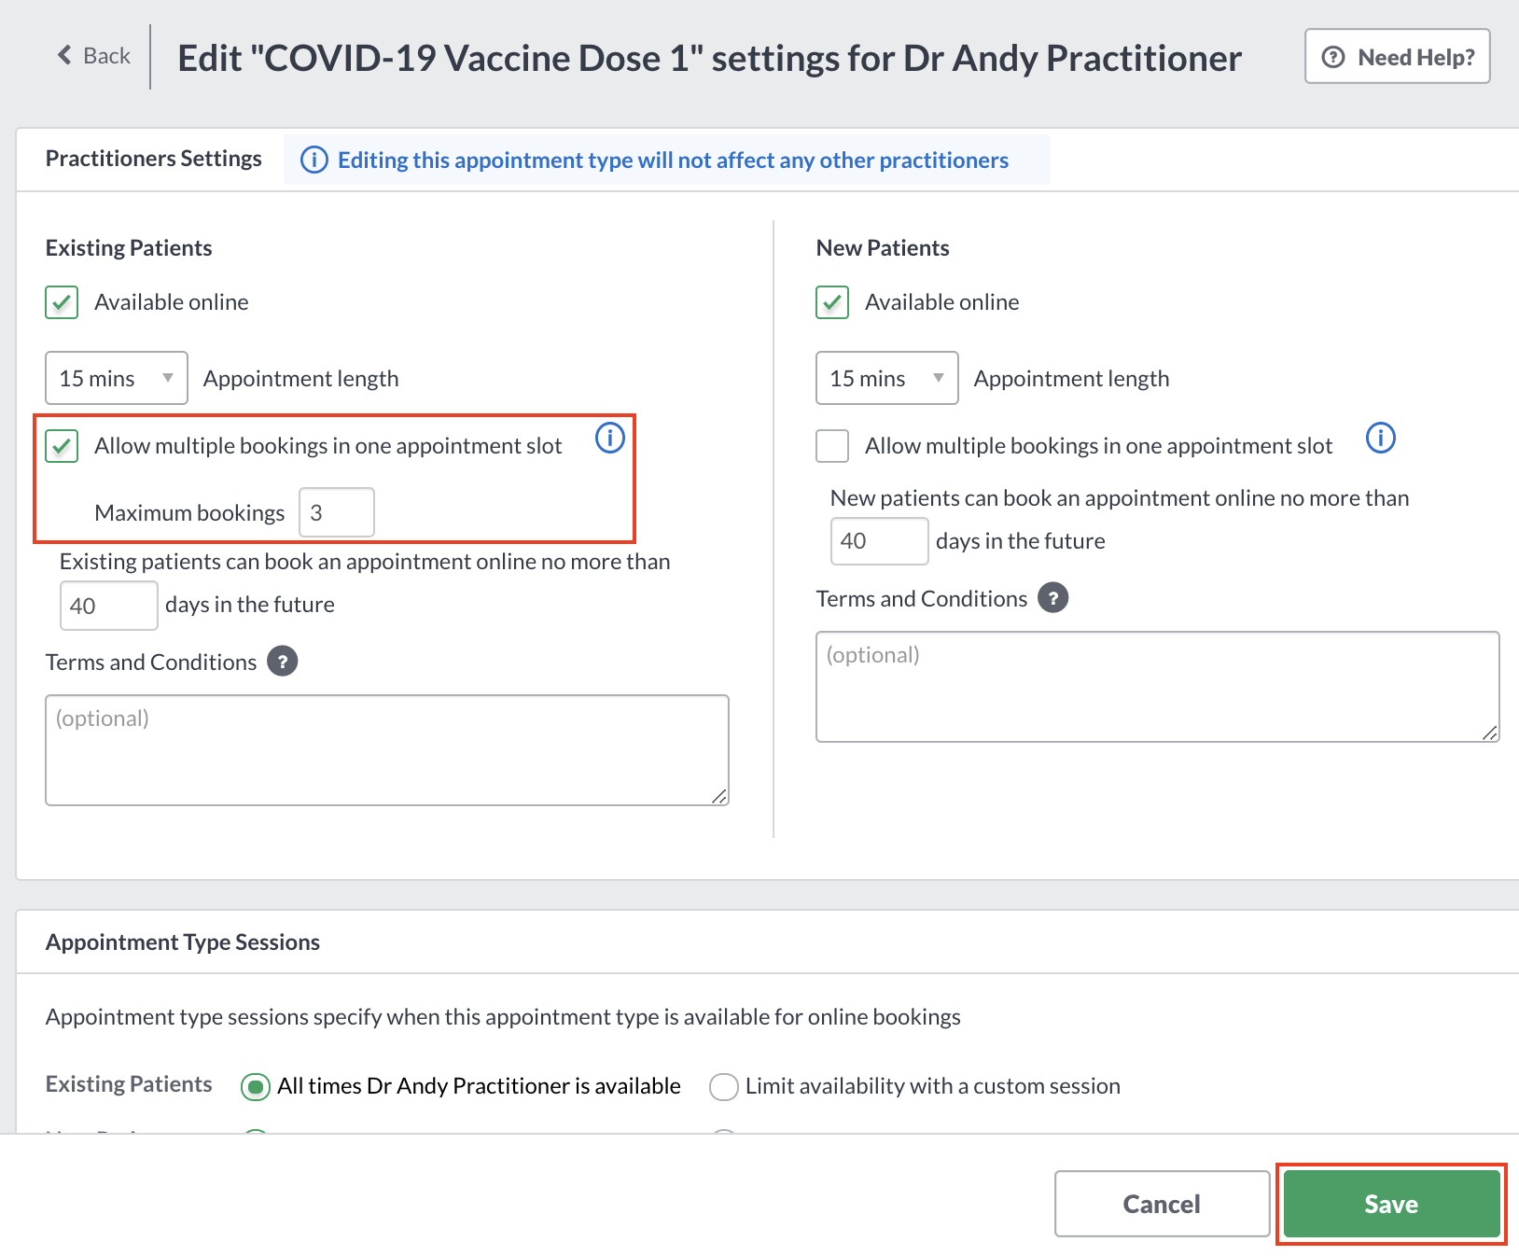Click the question mark icon in Need Help
The width and height of the screenshot is (1519, 1256).
click(x=1334, y=57)
